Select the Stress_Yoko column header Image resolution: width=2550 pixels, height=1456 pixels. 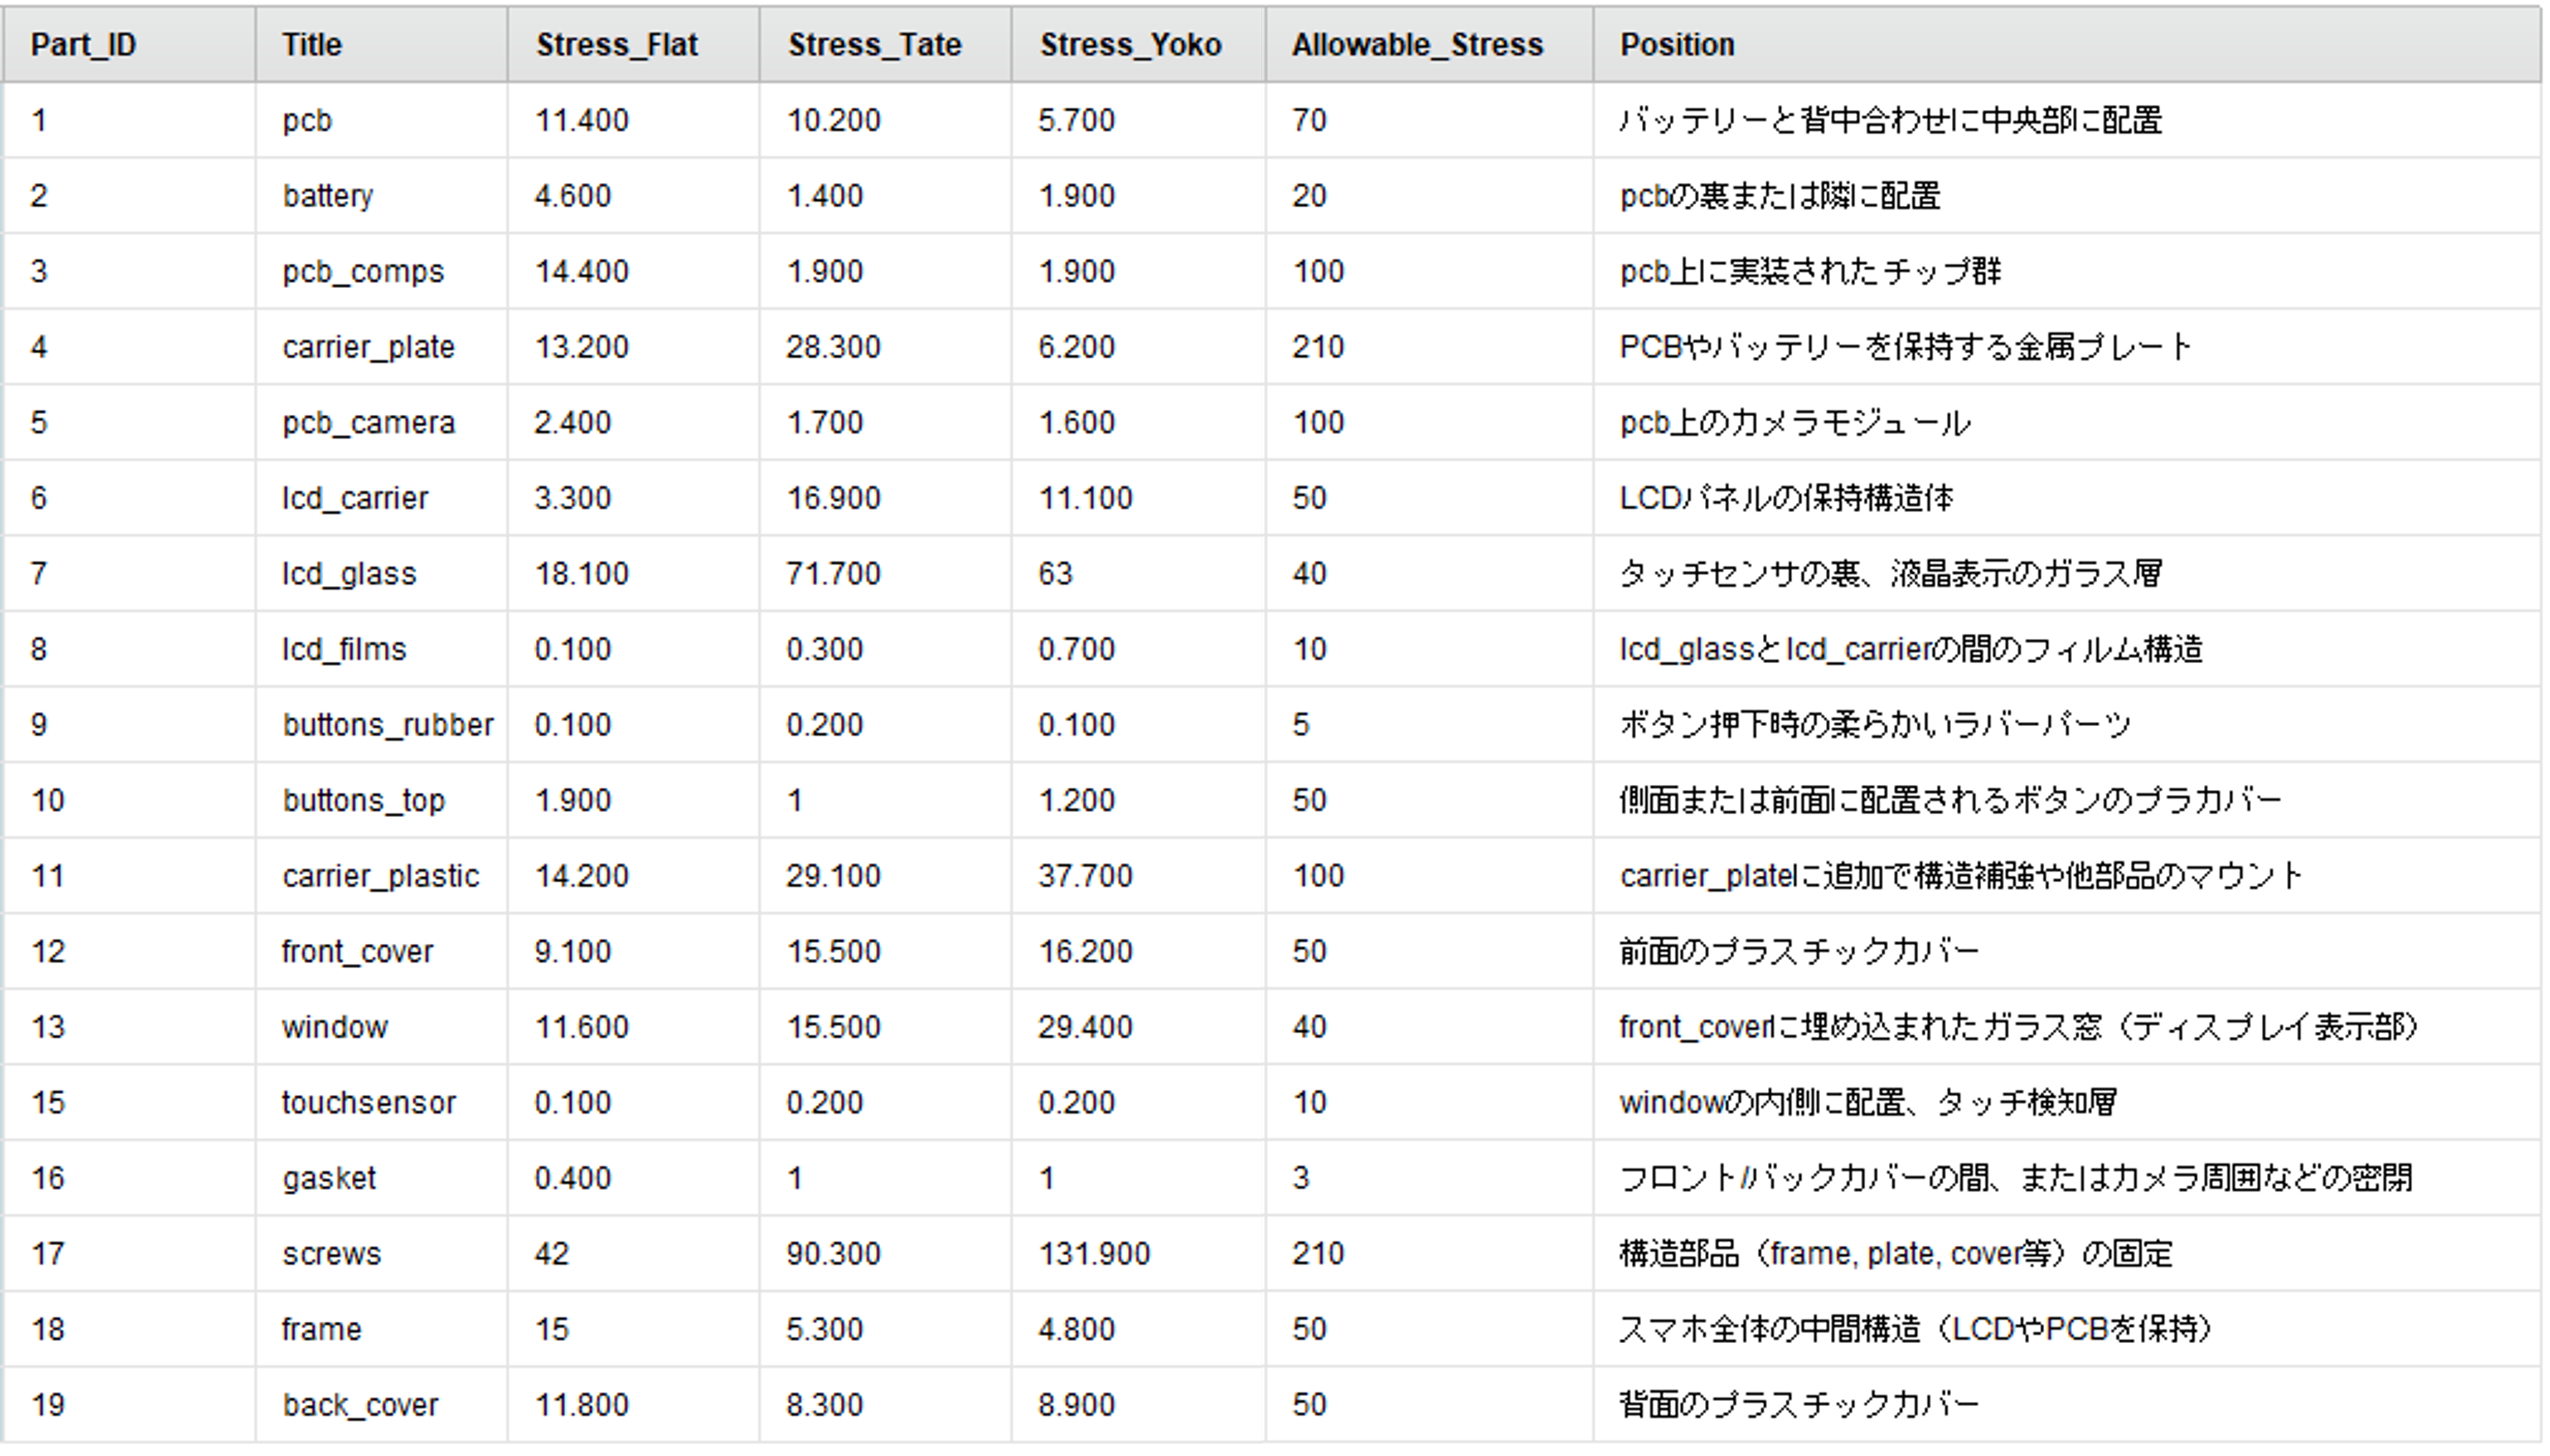click(x=1138, y=44)
